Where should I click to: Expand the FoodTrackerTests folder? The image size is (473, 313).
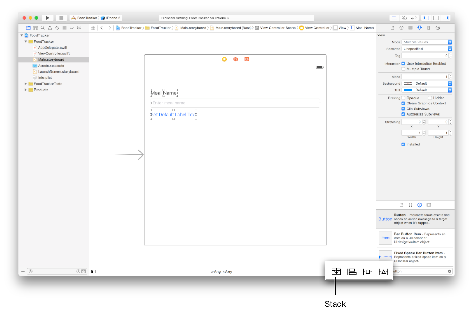26,84
